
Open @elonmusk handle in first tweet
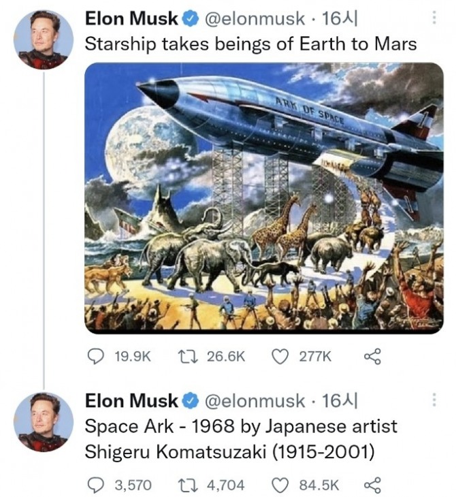tap(255, 19)
